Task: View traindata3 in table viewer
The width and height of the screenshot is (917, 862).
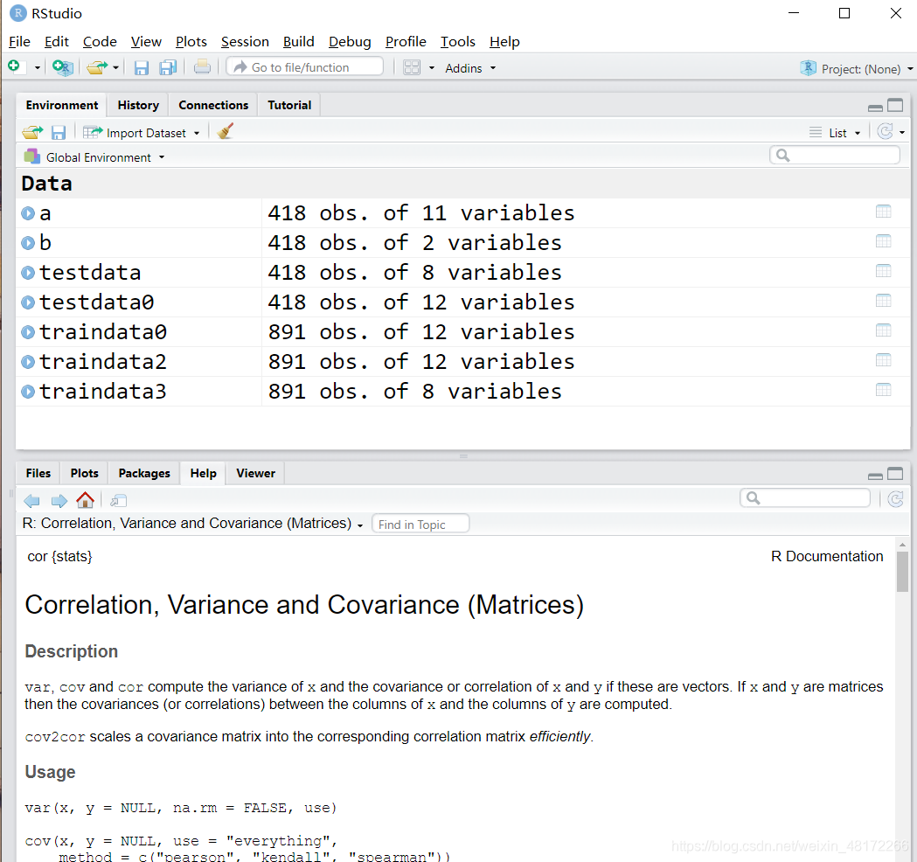Action: pyautogui.click(x=884, y=390)
